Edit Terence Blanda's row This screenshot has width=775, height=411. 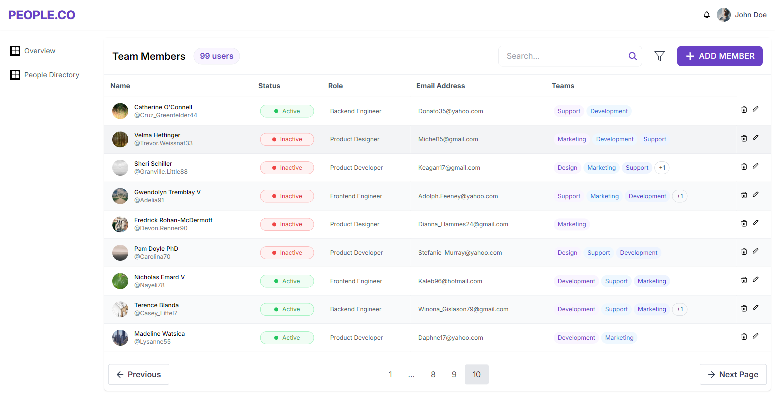click(x=756, y=307)
